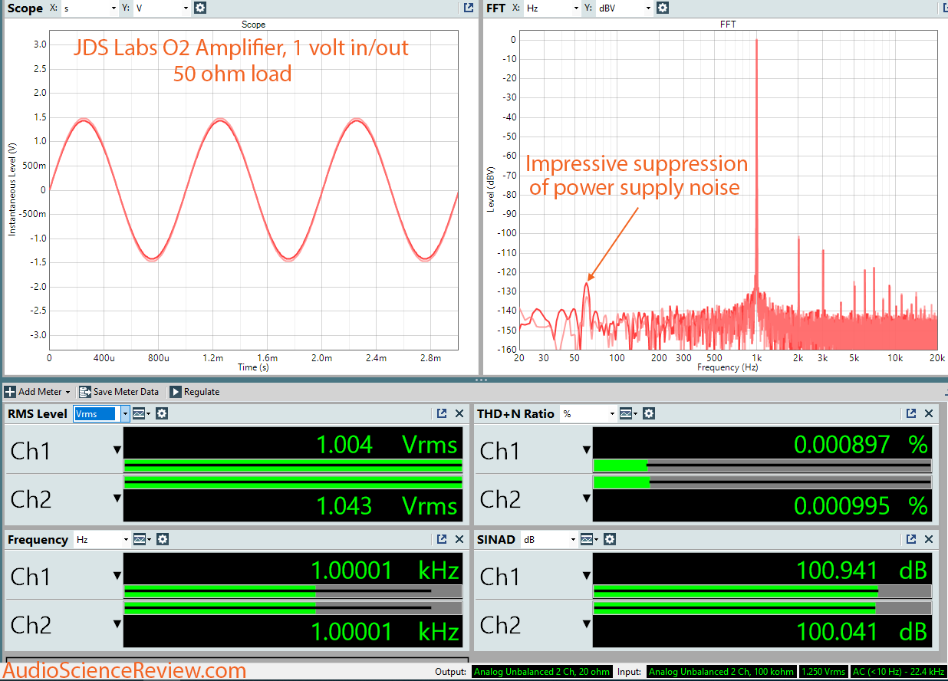The image size is (948, 681).
Task: Expand THD+N Ratio Ch1 channel arrow
Action: pos(587,450)
